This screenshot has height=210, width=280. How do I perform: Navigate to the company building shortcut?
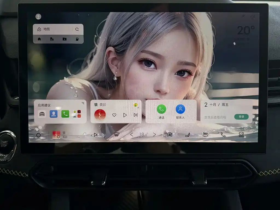click(x=52, y=39)
